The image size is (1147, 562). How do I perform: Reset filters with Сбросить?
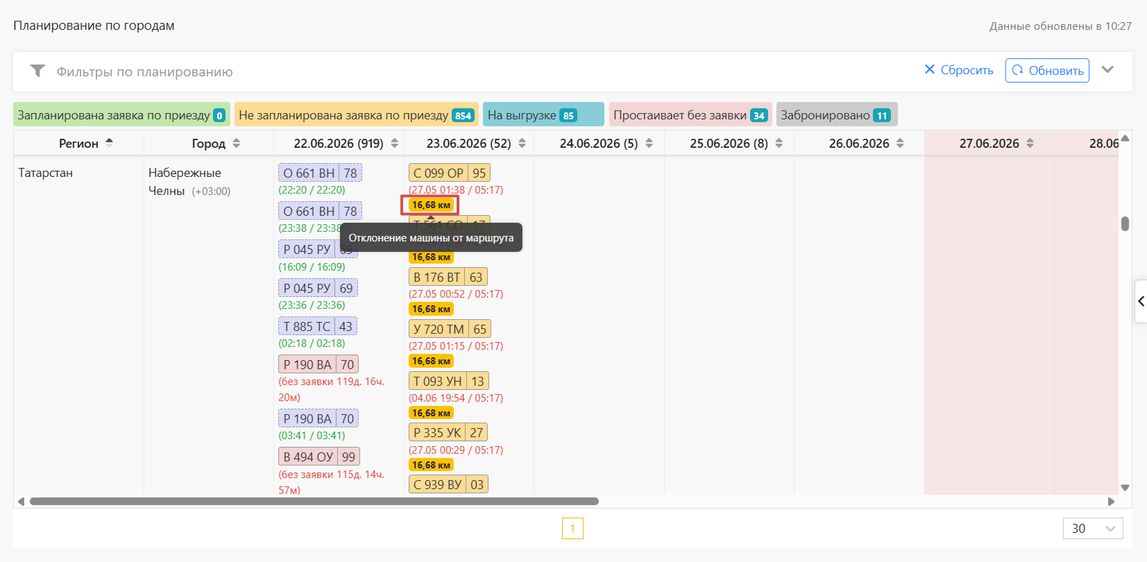(x=959, y=70)
